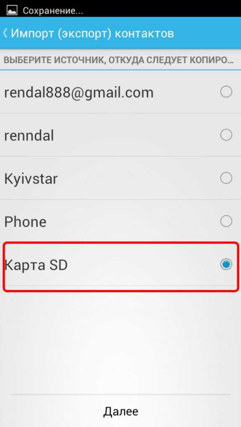This screenshot has width=241, height=427.
Task: Click the blue header bar beside the title
Action: click(x=207, y=33)
